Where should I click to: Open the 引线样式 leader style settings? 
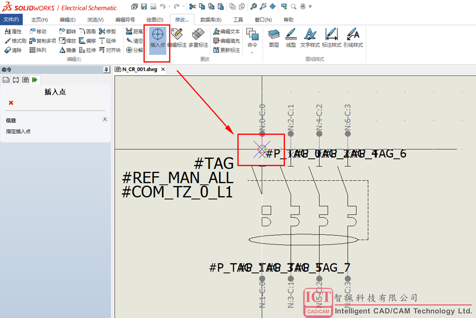[353, 38]
